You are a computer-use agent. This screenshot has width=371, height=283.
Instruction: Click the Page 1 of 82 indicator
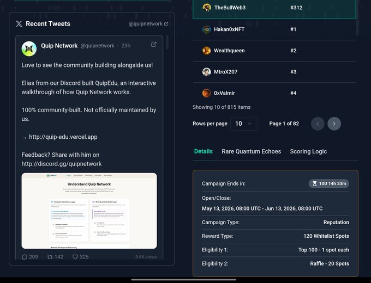(284, 124)
